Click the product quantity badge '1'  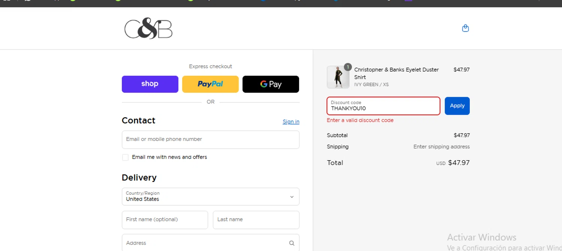click(x=348, y=67)
